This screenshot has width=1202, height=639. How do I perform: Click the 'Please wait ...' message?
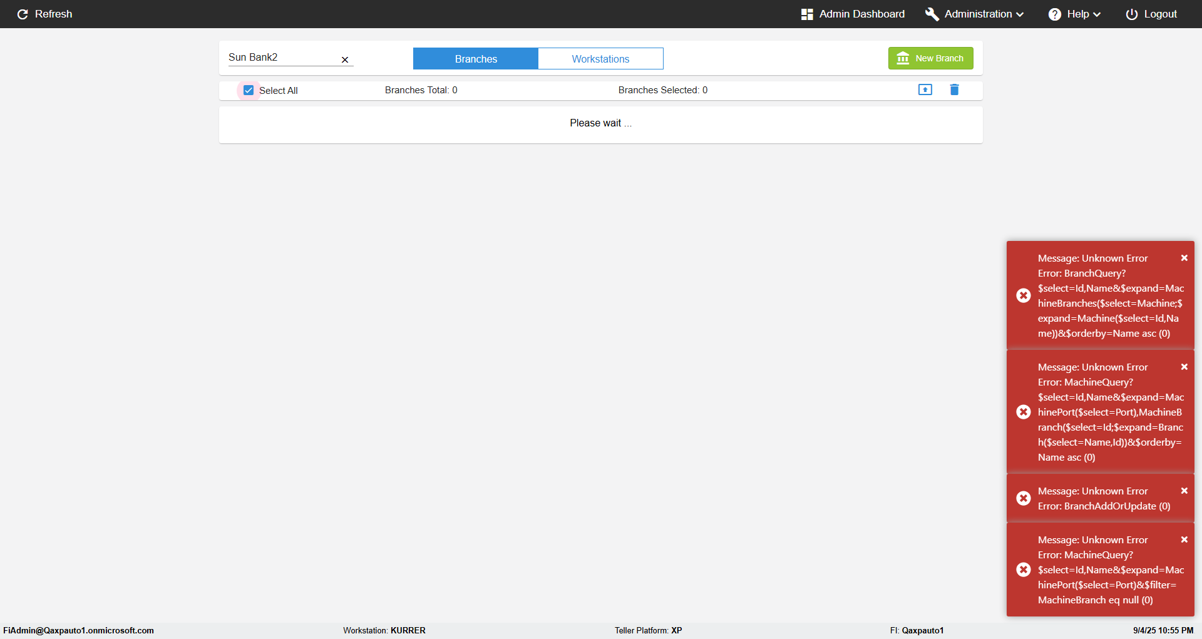click(601, 123)
